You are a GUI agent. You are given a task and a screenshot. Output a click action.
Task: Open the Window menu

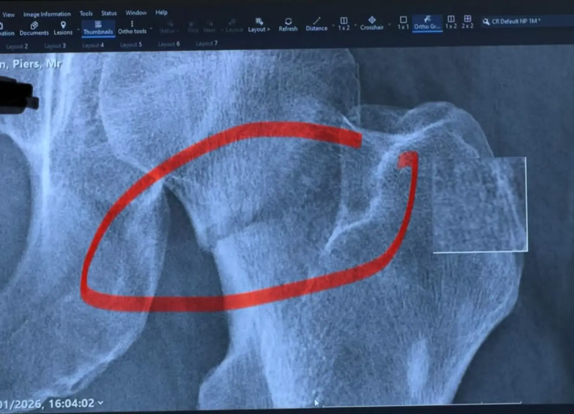coord(136,12)
